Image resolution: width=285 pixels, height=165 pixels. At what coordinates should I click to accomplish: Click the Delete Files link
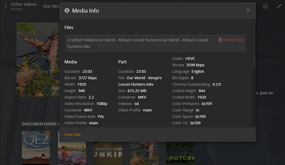(231, 40)
